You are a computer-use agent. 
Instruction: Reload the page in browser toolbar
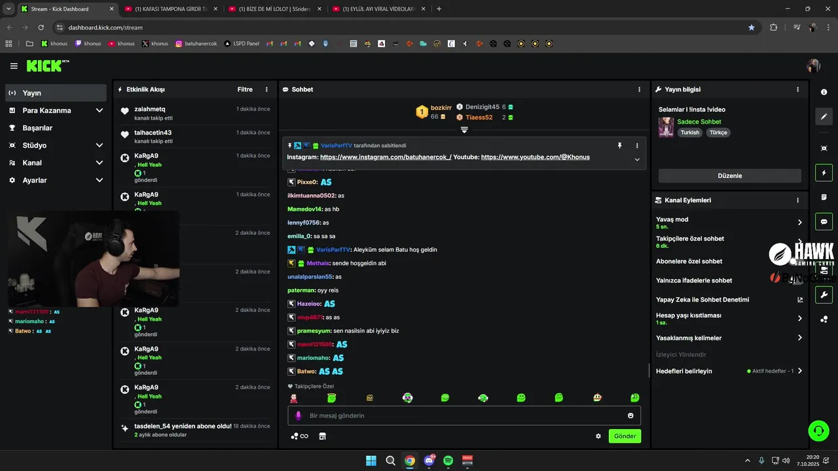[x=41, y=27]
